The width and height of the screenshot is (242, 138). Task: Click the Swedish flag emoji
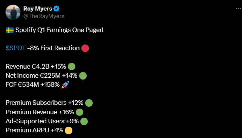point(10,30)
